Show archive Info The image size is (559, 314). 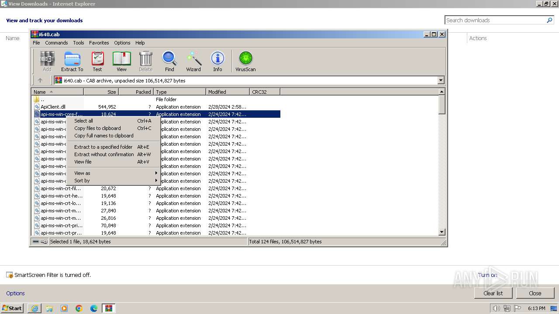coord(217,61)
